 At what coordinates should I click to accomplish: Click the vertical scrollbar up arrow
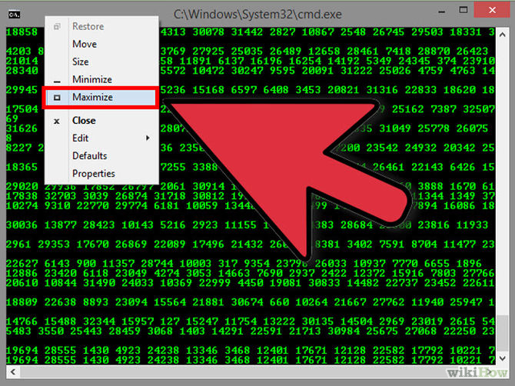point(502,35)
